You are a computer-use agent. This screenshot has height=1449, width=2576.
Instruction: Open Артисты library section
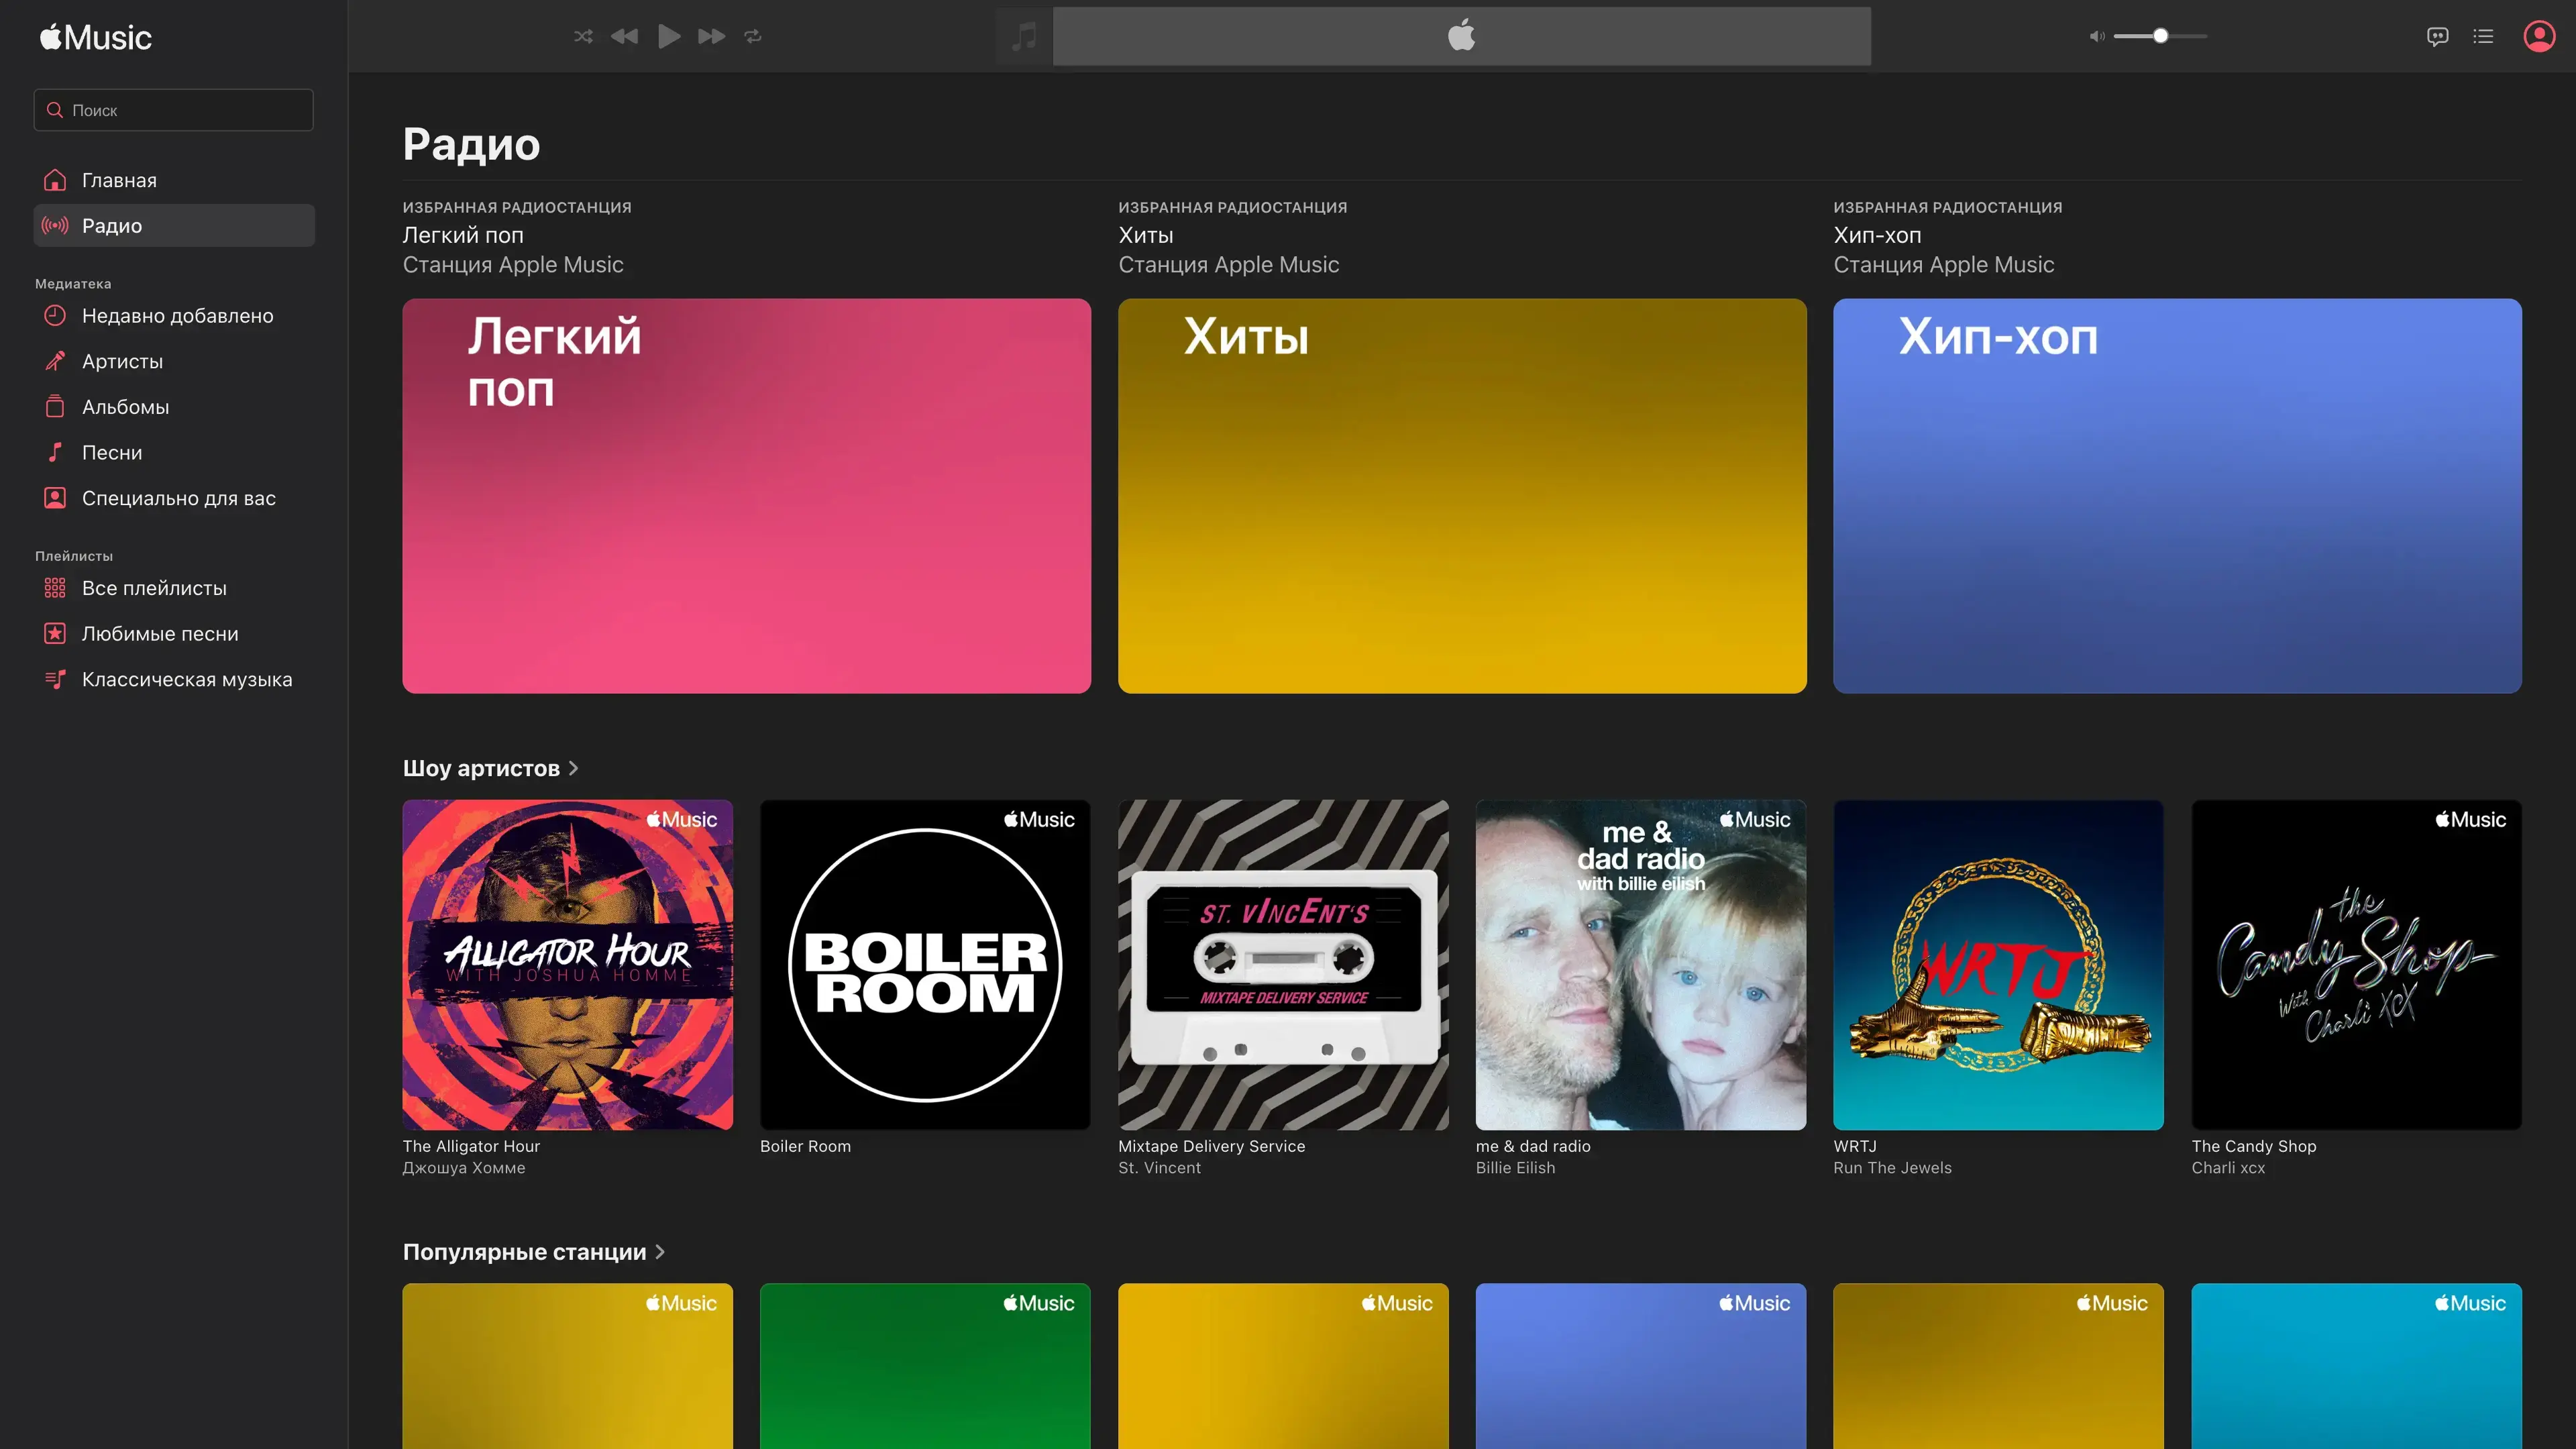tap(122, 361)
